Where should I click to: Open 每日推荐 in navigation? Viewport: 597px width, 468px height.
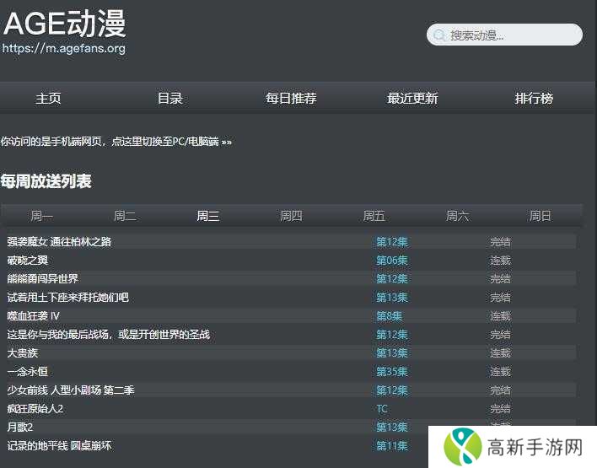pyautogui.click(x=291, y=99)
